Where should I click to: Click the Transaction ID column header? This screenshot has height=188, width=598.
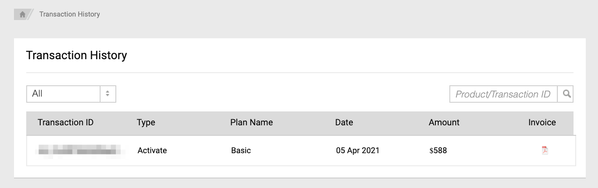[x=66, y=122]
